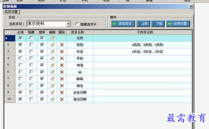
Task: Open edit icon for 登记日期 row
Action: [x=53, y=99]
